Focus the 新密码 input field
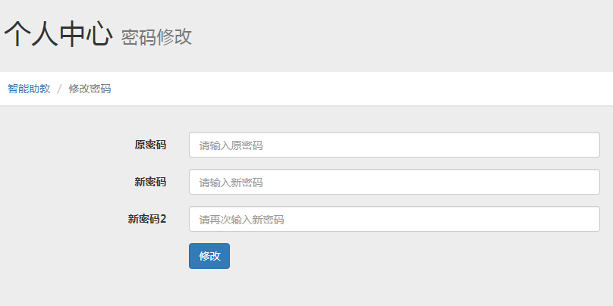 pyautogui.click(x=394, y=182)
